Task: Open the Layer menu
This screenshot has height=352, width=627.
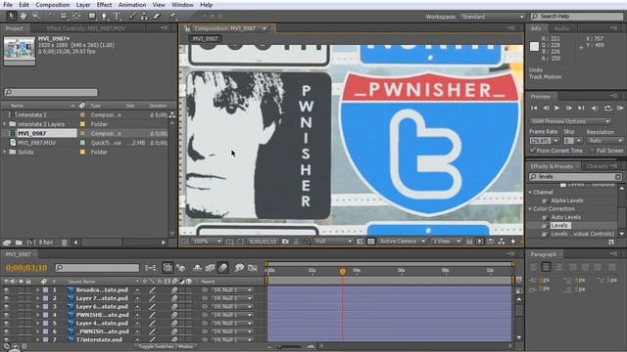Action: pos(82,5)
